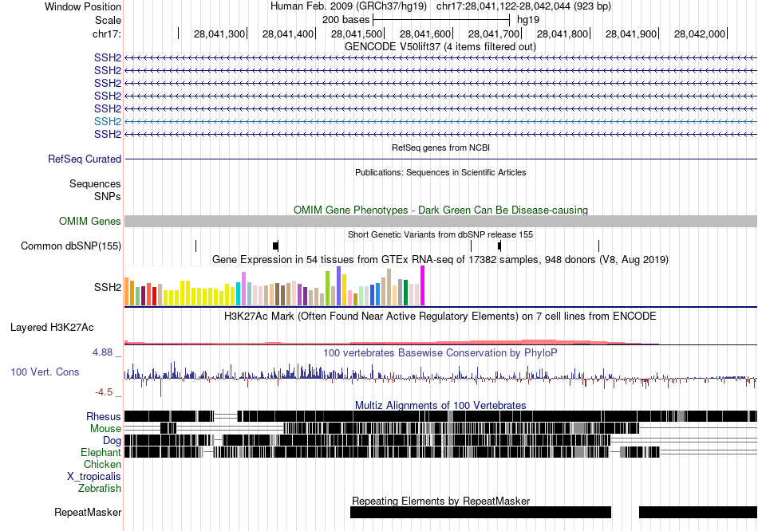
Task: Click the Rhesus alignment label
Action: 104,416
